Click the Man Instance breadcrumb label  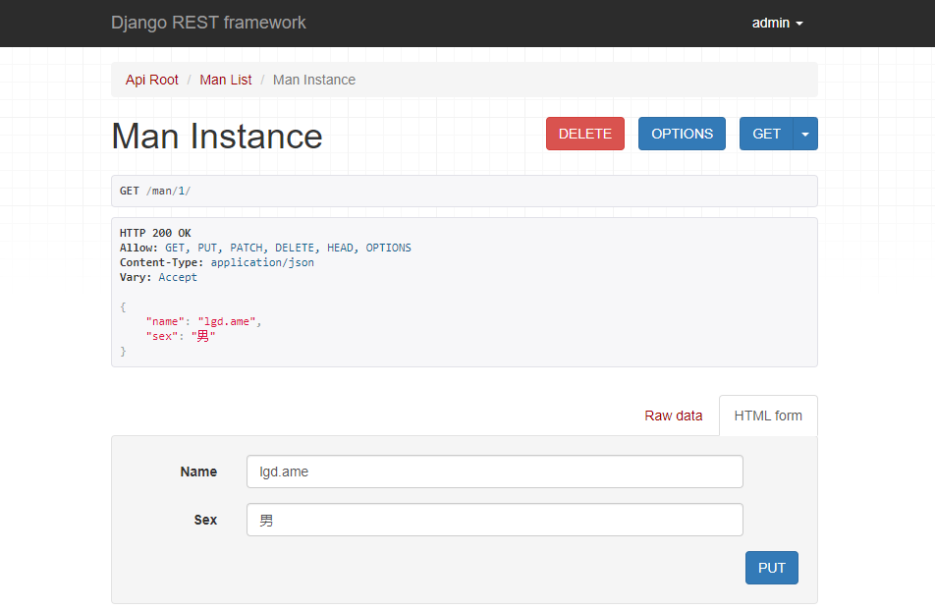click(x=314, y=80)
